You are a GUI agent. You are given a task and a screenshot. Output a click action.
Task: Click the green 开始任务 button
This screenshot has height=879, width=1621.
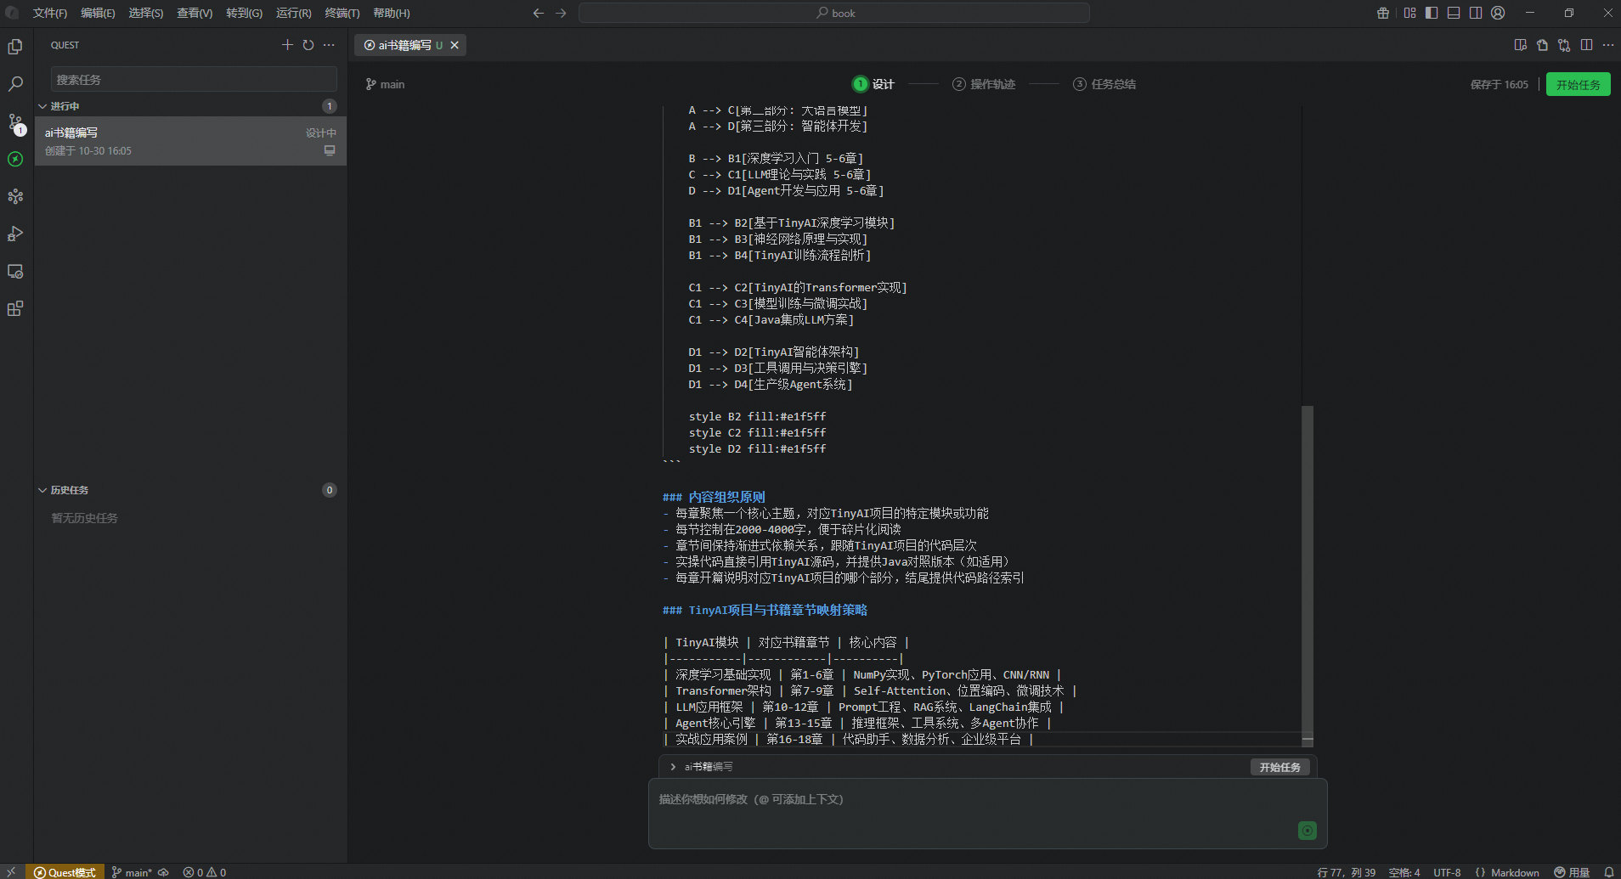pyautogui.click(x=1578, y=84)
